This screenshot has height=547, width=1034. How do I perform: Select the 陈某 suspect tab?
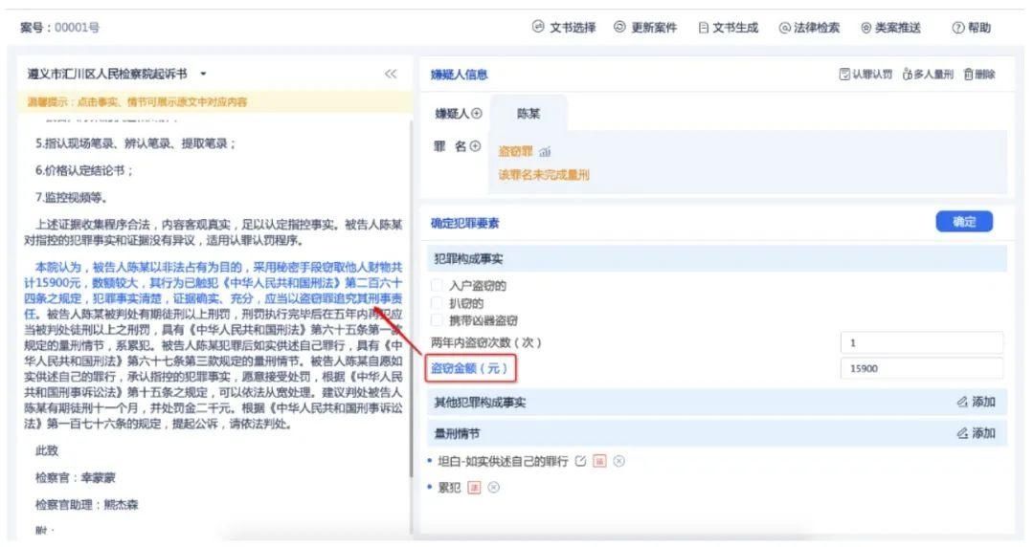coord(528,114)
